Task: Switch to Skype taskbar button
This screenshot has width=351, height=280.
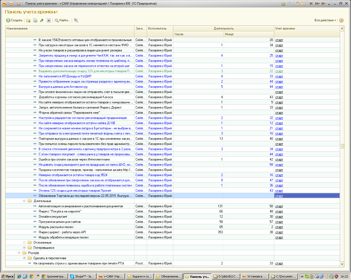Action: tap(82, 276)
